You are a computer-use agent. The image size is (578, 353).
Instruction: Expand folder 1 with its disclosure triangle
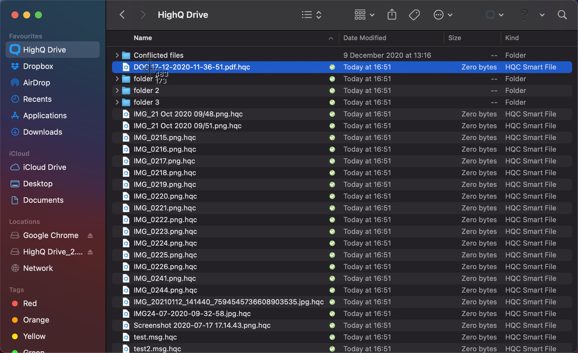click(117, 79)
